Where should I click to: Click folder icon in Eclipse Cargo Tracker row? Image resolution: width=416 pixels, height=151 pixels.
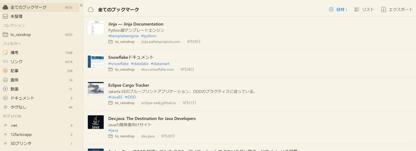coord(111,103)
